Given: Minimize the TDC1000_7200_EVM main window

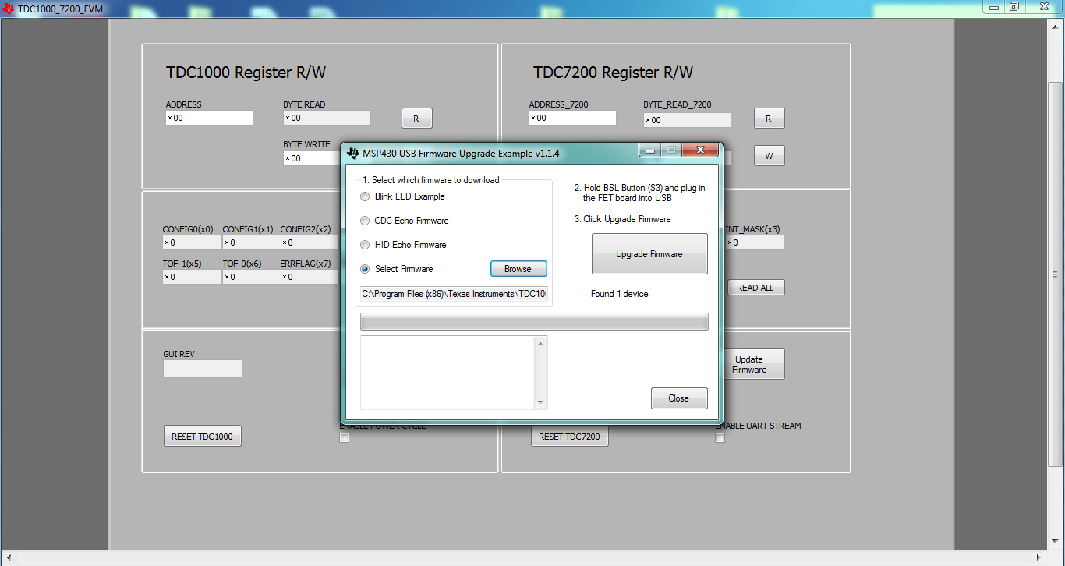Looking at the screenshot, I should click(993, 6).
